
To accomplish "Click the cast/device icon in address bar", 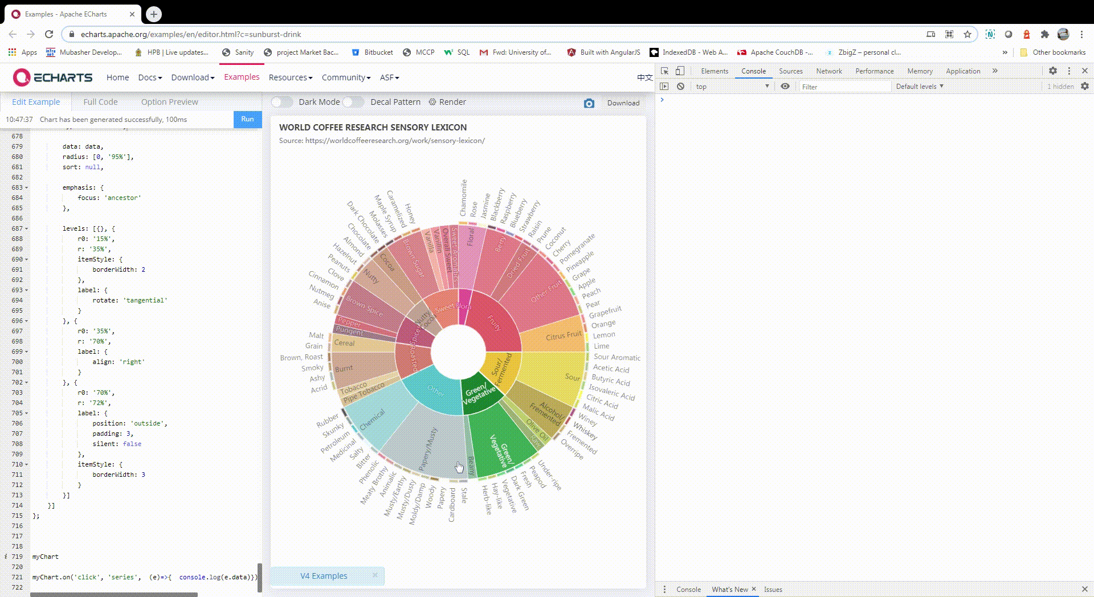I will click(931, 34).
